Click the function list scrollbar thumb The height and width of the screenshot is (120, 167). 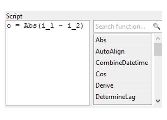[x=158, y=49]
